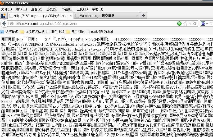Open the 帮助(H) menu
The height and width of the screenshot is (137, 213).
(97, 9)
